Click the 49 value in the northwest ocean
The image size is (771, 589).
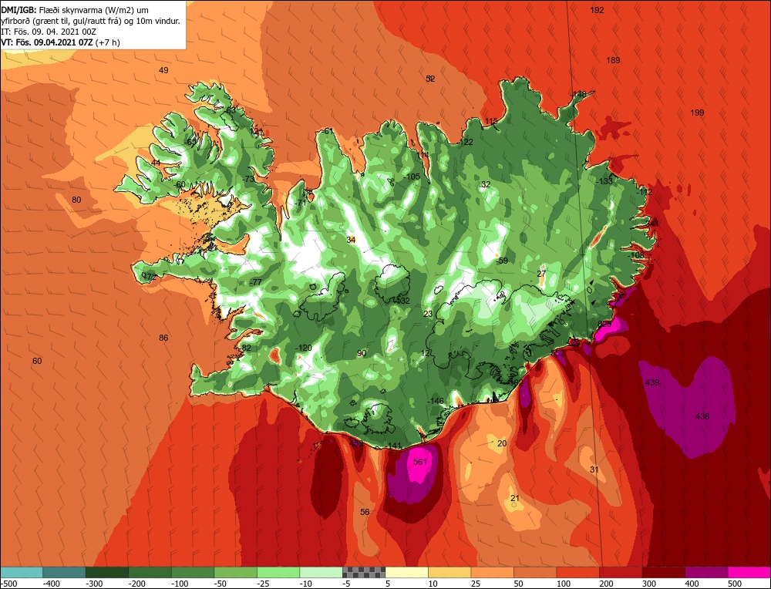click(163, 70)
